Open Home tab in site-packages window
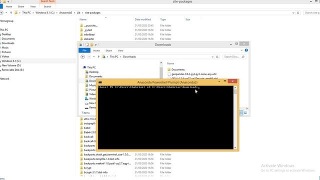 9,6
